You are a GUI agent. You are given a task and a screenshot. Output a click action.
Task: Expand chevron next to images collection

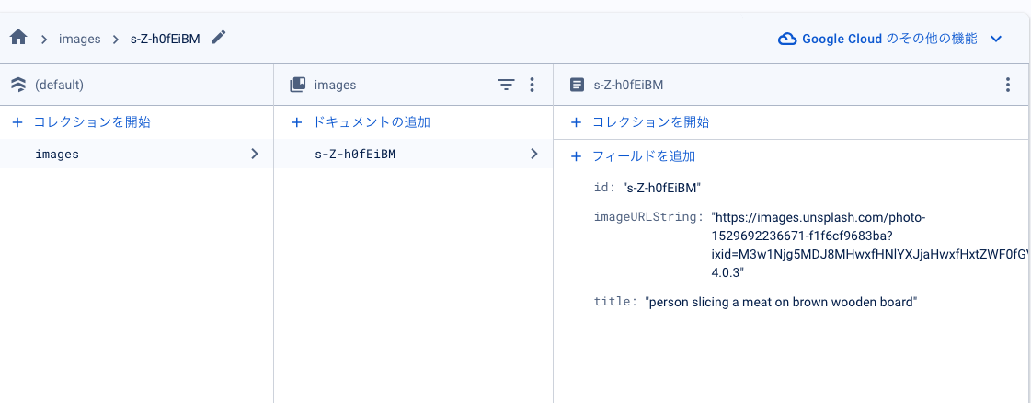point(255,154)
